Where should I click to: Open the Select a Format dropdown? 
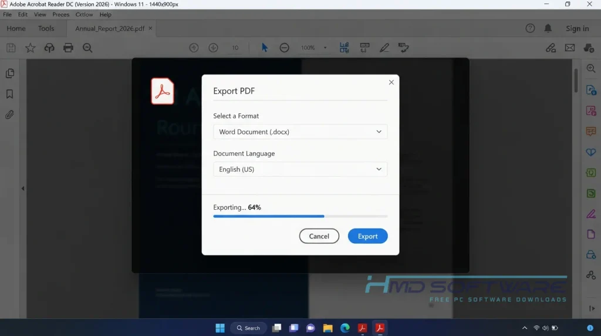pyautogui.click(x=300, y=132)
